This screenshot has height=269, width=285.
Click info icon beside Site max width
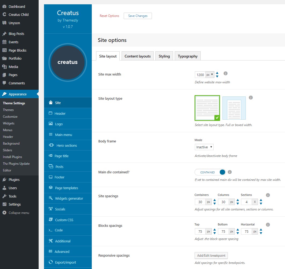225,73
